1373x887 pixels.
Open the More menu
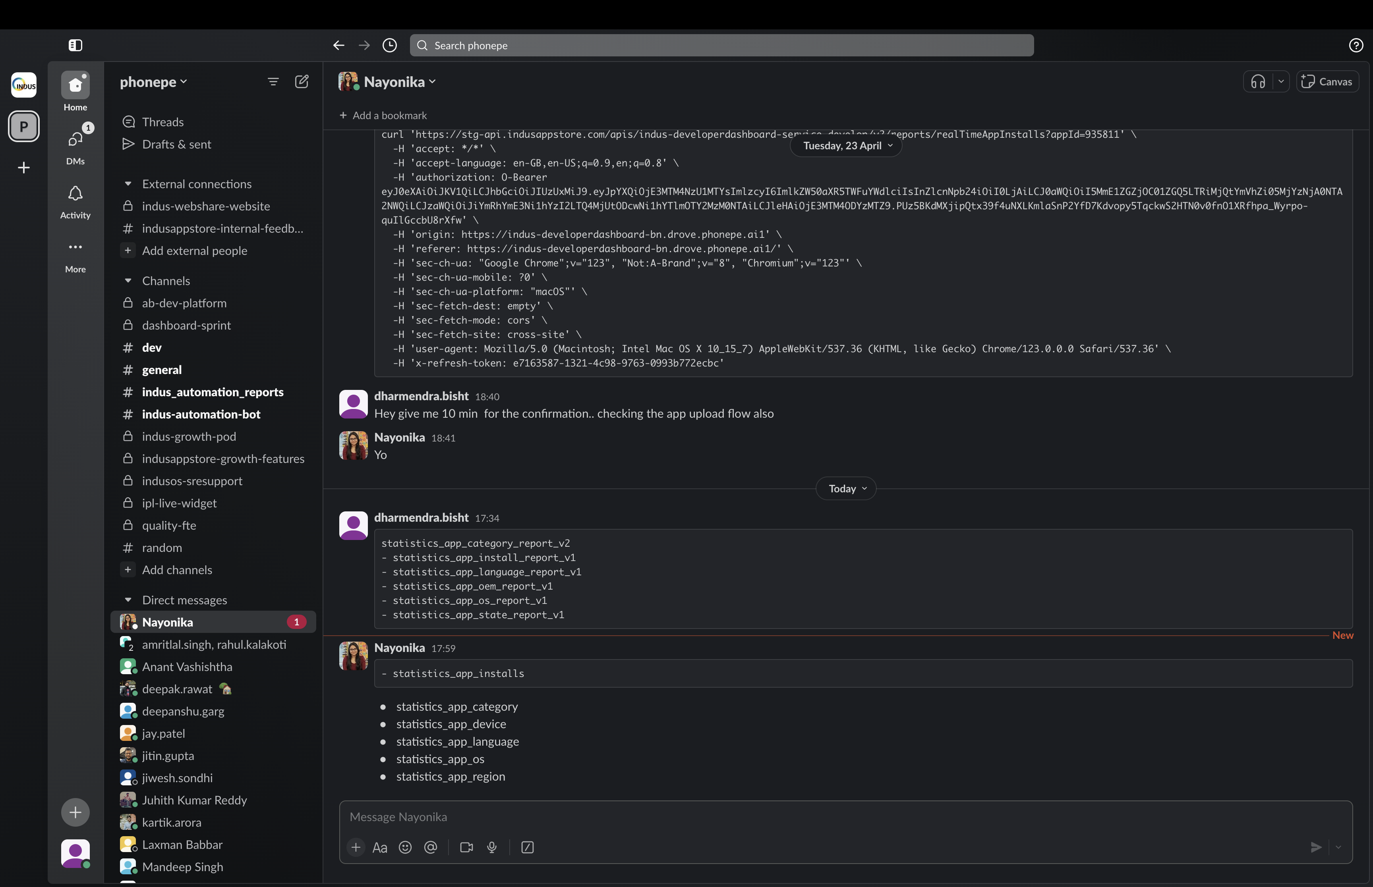(x=75, y=256)
